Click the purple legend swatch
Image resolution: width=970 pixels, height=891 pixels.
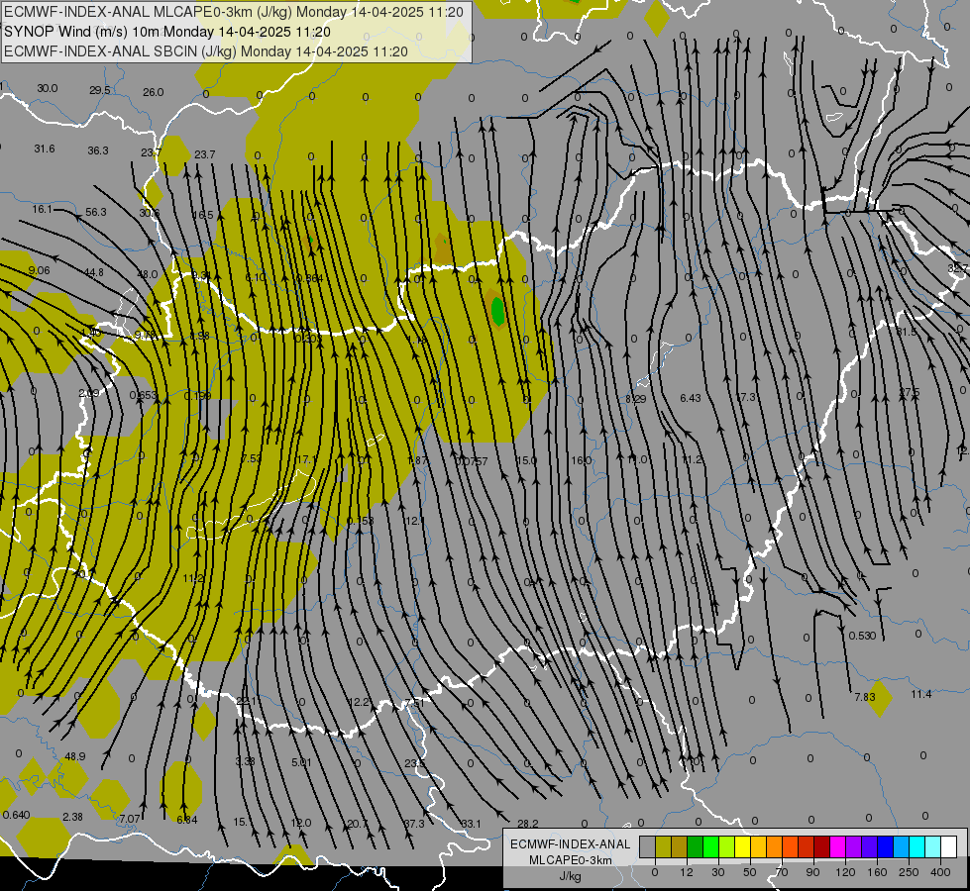(854, 846)
